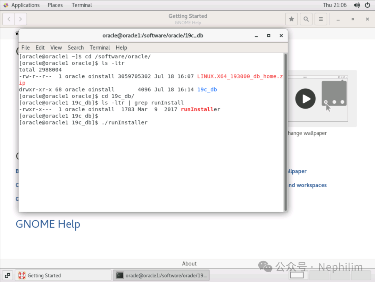This screenshot has width=375, height=282.
Task: Click the 'cd /software/oracle/' command
Action: pyautogui.click(x=118, y=57)
